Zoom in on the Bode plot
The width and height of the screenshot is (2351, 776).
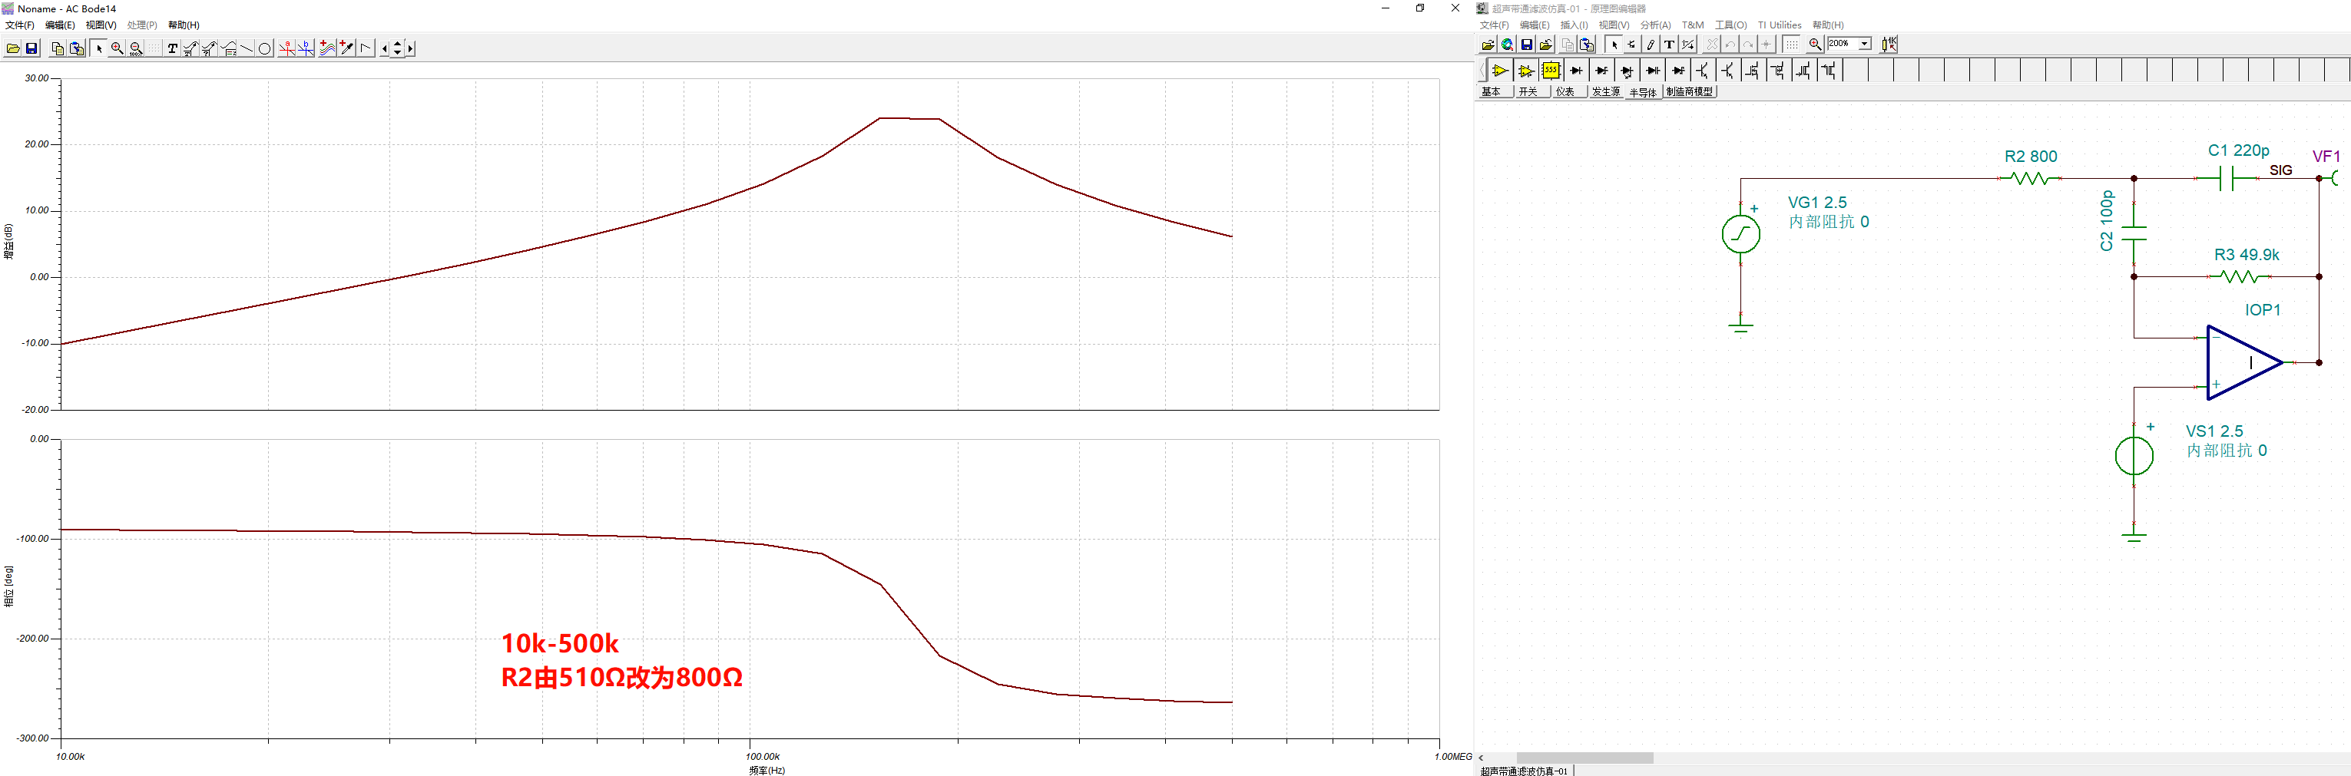[117, 48]
